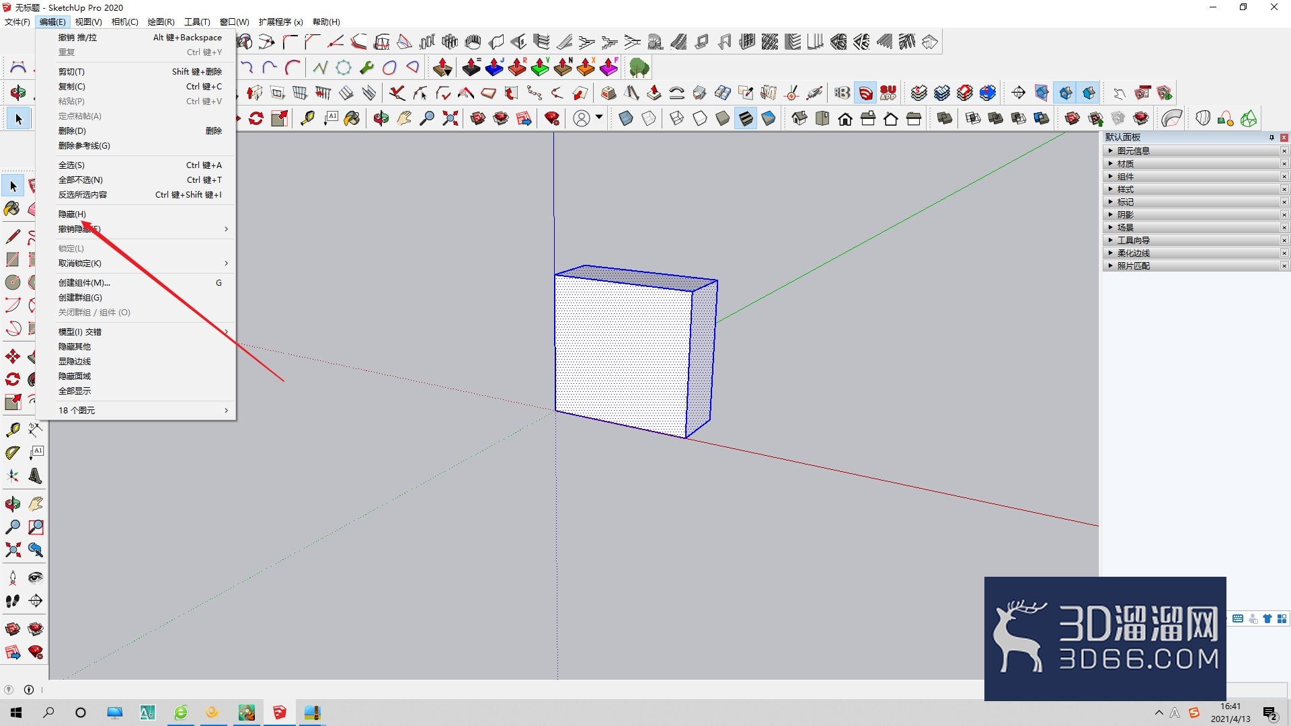Select the Position Camera tool
Viewport: 1291px width, 726px height.
[x=13, y=578]
